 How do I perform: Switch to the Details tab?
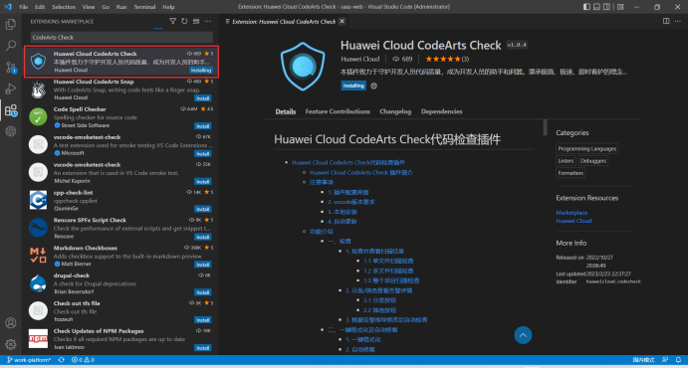coord(286,111)
